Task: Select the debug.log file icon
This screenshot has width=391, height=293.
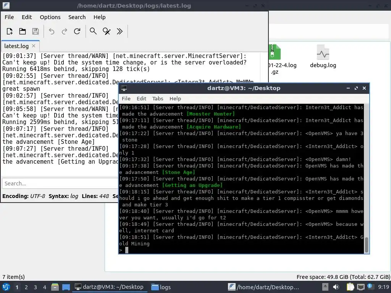Action: pyautogui.click(x=323, y=52)
